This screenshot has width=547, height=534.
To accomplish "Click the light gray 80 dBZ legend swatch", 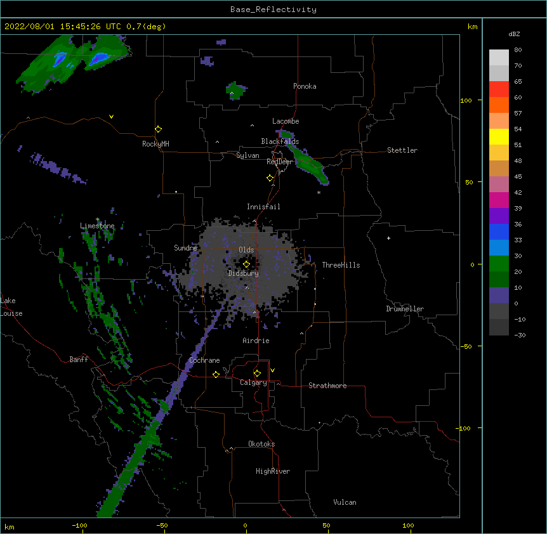I will tap(499, 57).
